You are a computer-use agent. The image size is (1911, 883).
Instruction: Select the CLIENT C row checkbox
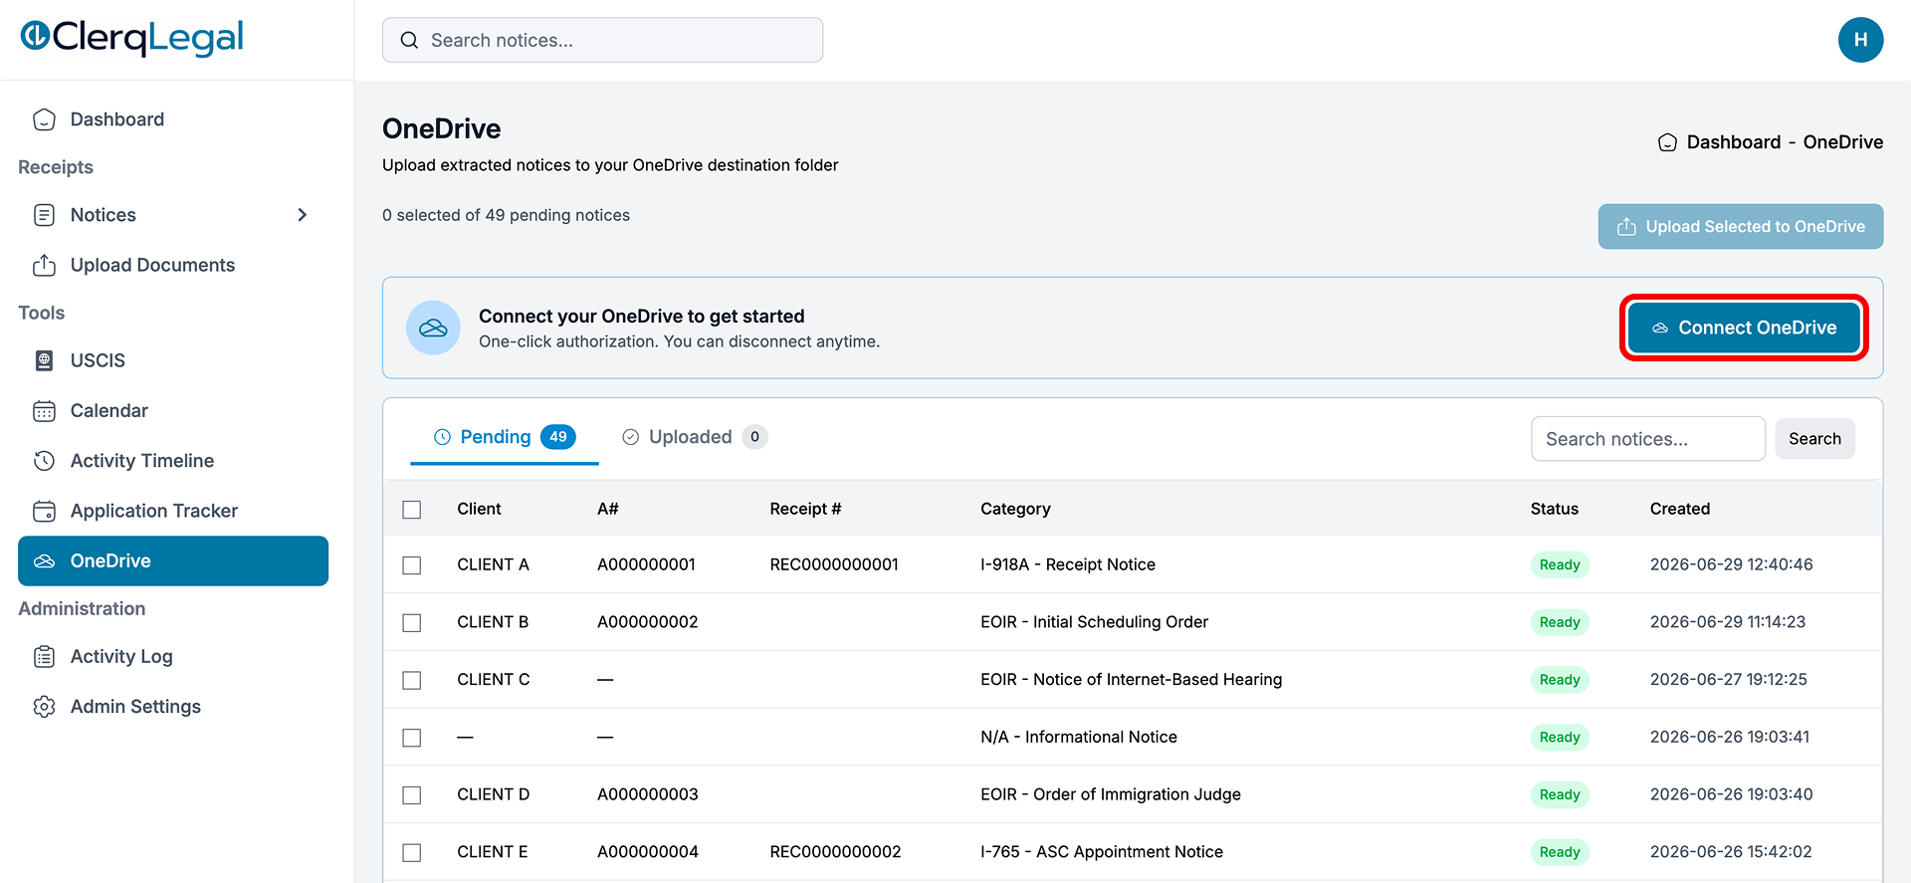(412, 680)
